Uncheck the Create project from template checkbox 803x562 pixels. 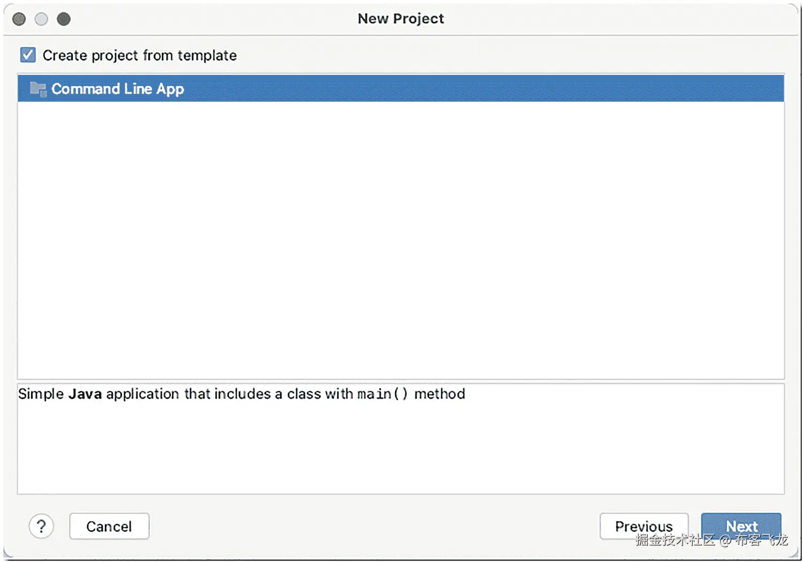(x=28, y=55)
